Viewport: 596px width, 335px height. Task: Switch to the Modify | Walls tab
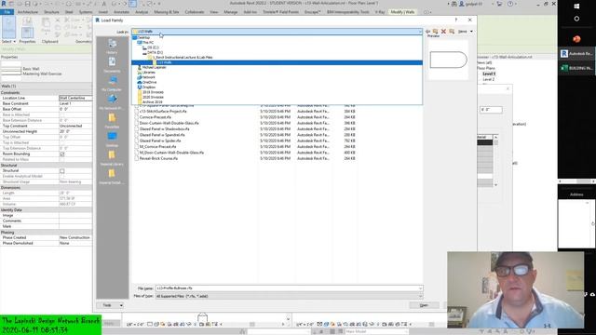click(x=402, y=12)
